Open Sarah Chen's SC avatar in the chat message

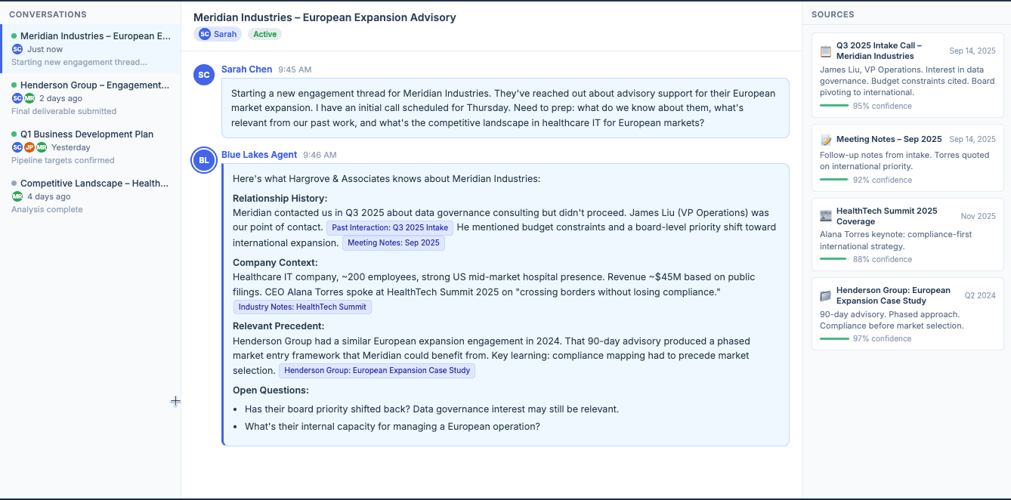[203, 74]
